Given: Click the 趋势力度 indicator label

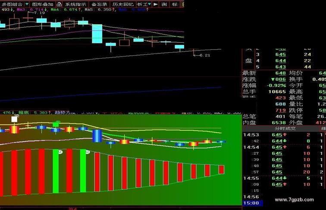Looking at the screenshot, I should click(x=64, y=113).
